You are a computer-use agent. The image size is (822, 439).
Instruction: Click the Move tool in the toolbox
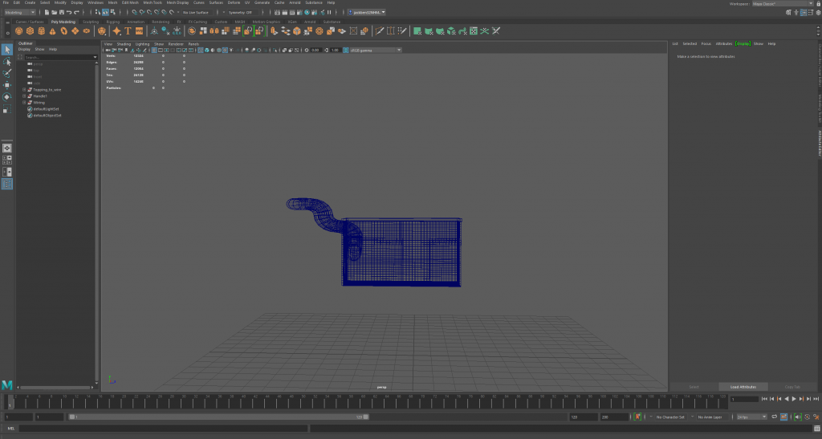[7, 84]
